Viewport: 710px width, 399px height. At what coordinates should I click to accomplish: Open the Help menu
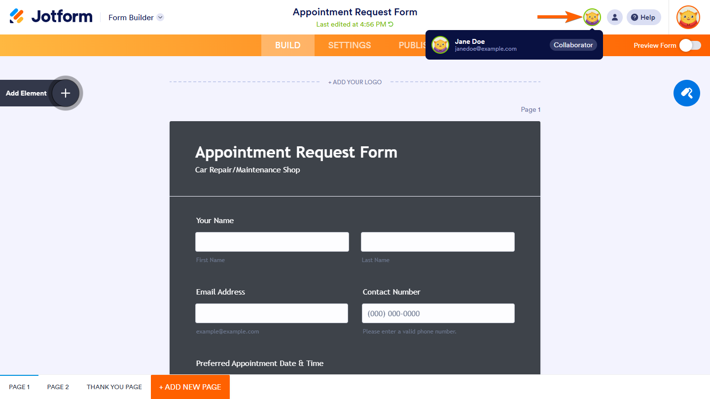pyautogui.click(x=643, y=17)
